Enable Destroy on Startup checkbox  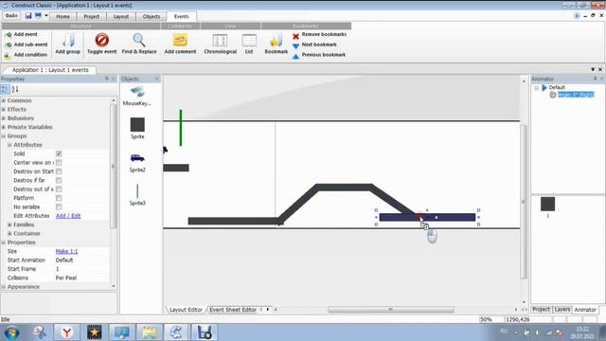59,171
